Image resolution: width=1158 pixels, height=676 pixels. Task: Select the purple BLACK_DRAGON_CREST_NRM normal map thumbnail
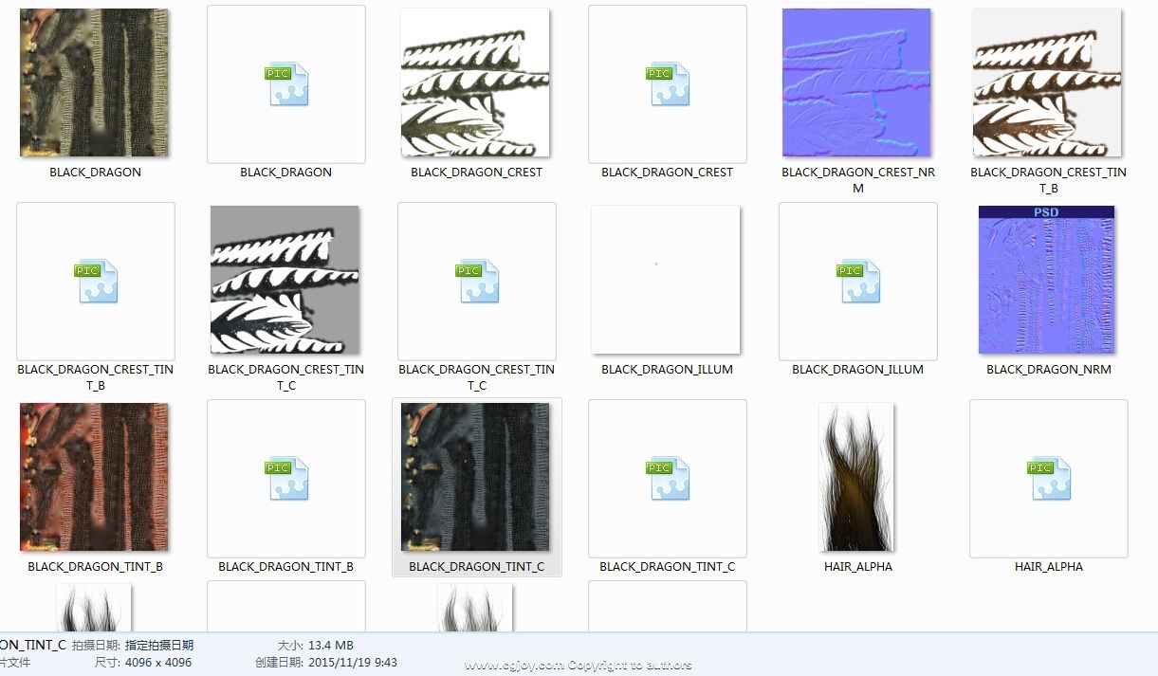[x=857, y=82]
